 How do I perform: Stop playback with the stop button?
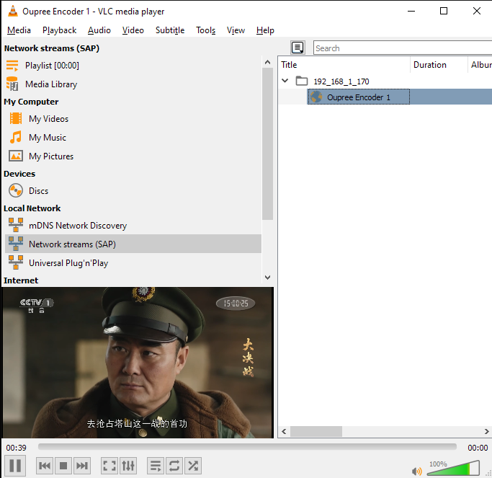[63, 466]
